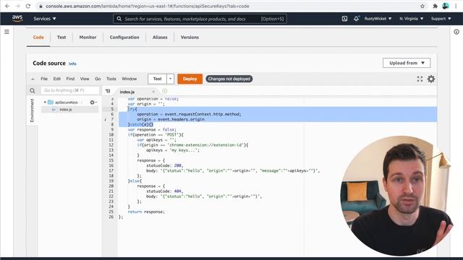Image resolution: width=463 pixels, height=260 pixels.
Task: Go forward in browser history
Action: tap(17, 6)
